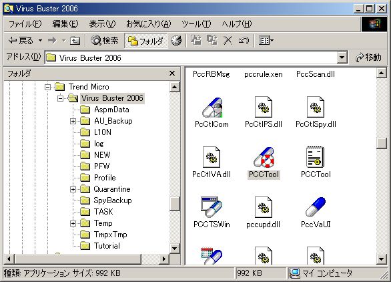Screen dimensions: 391x282
Task: Select the PcCtlVA.dll file icon
Action: pyautogui.click(x=212, y=157)
